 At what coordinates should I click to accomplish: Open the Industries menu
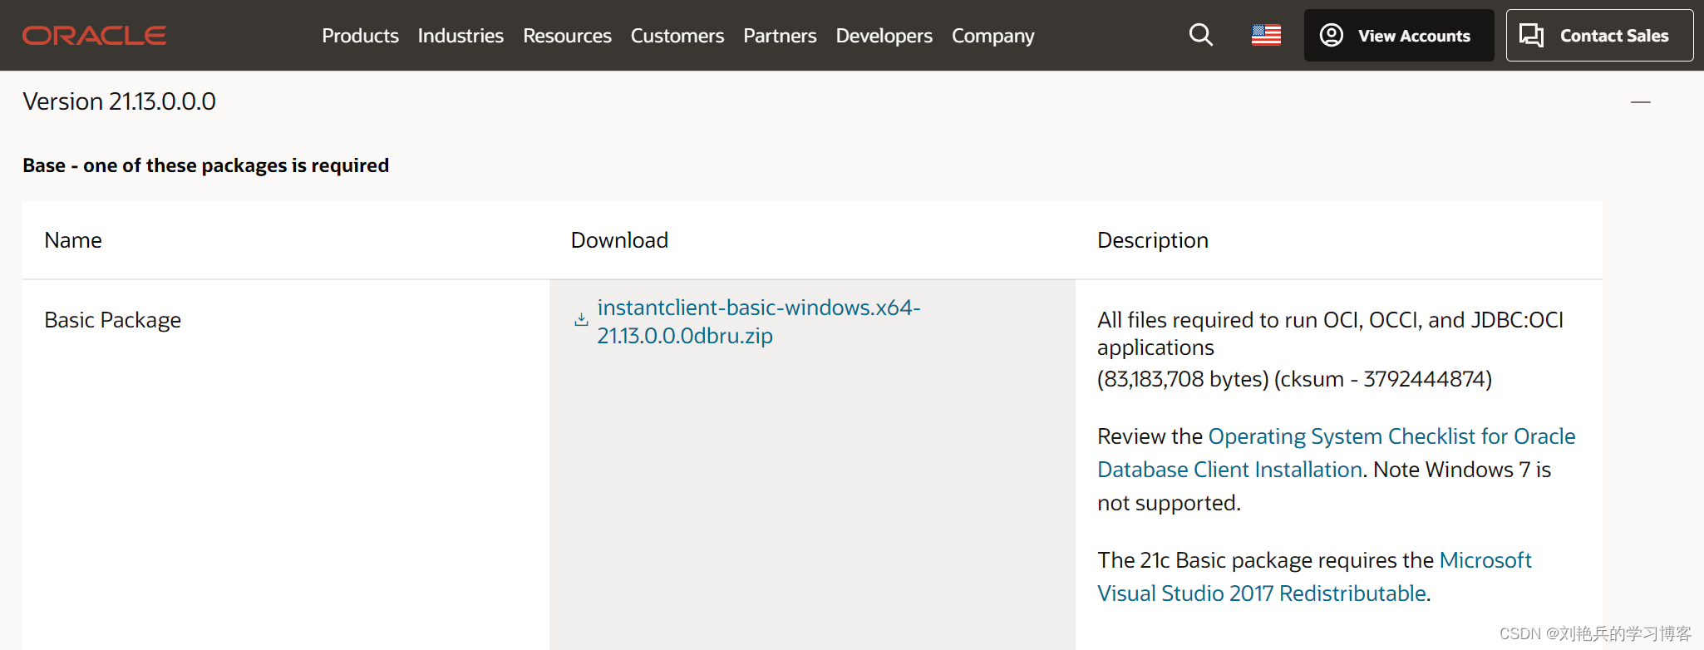[x=460, y=36]
